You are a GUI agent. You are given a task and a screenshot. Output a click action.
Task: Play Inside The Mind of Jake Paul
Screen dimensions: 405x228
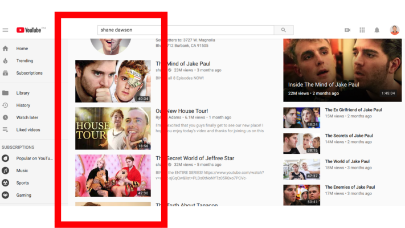(x=342, y=70)
